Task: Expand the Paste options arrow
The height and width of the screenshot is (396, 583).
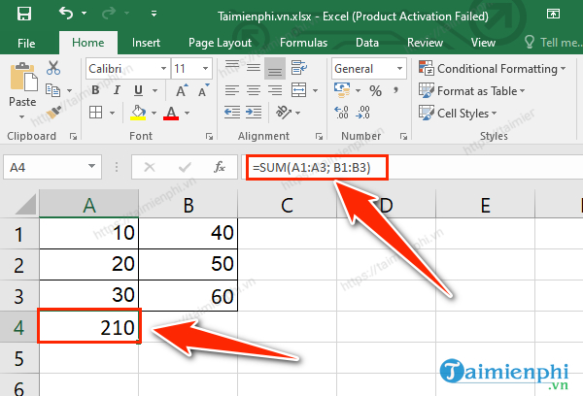Action: click(22, 117)
